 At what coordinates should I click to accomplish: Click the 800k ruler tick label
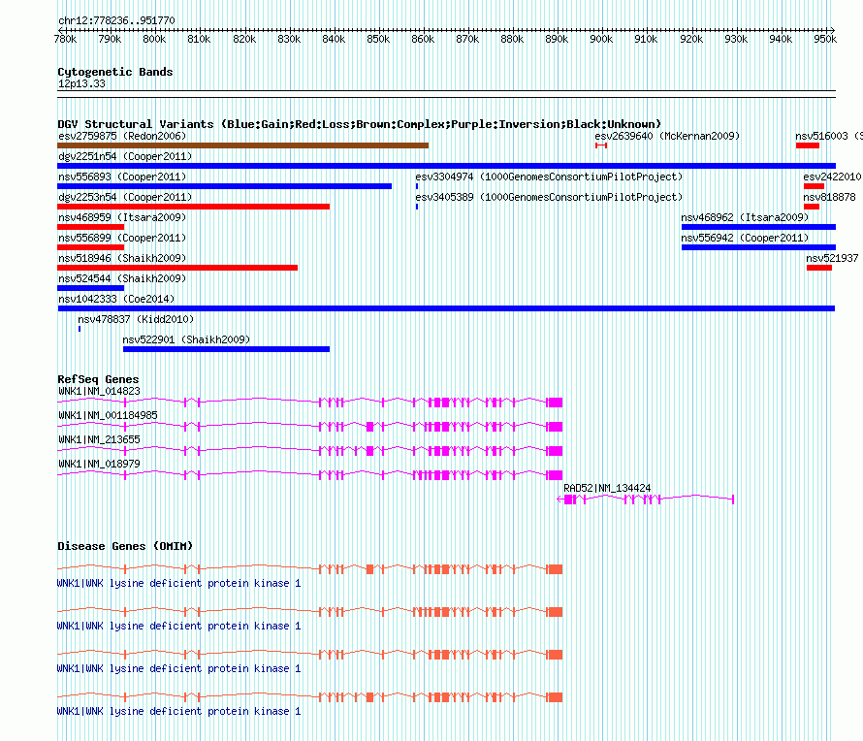point(154,40)
